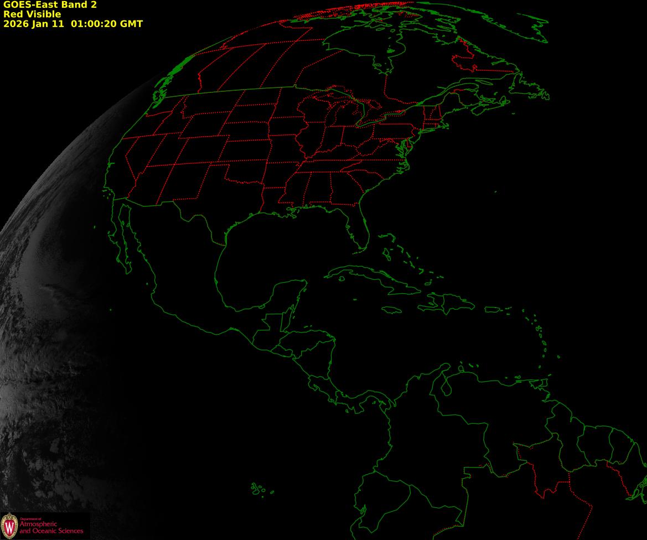The height and width of the screenshot is (540, 647).
Task: Click the University of Wisconsin W crest logo
Action: (x=9, y=526)
